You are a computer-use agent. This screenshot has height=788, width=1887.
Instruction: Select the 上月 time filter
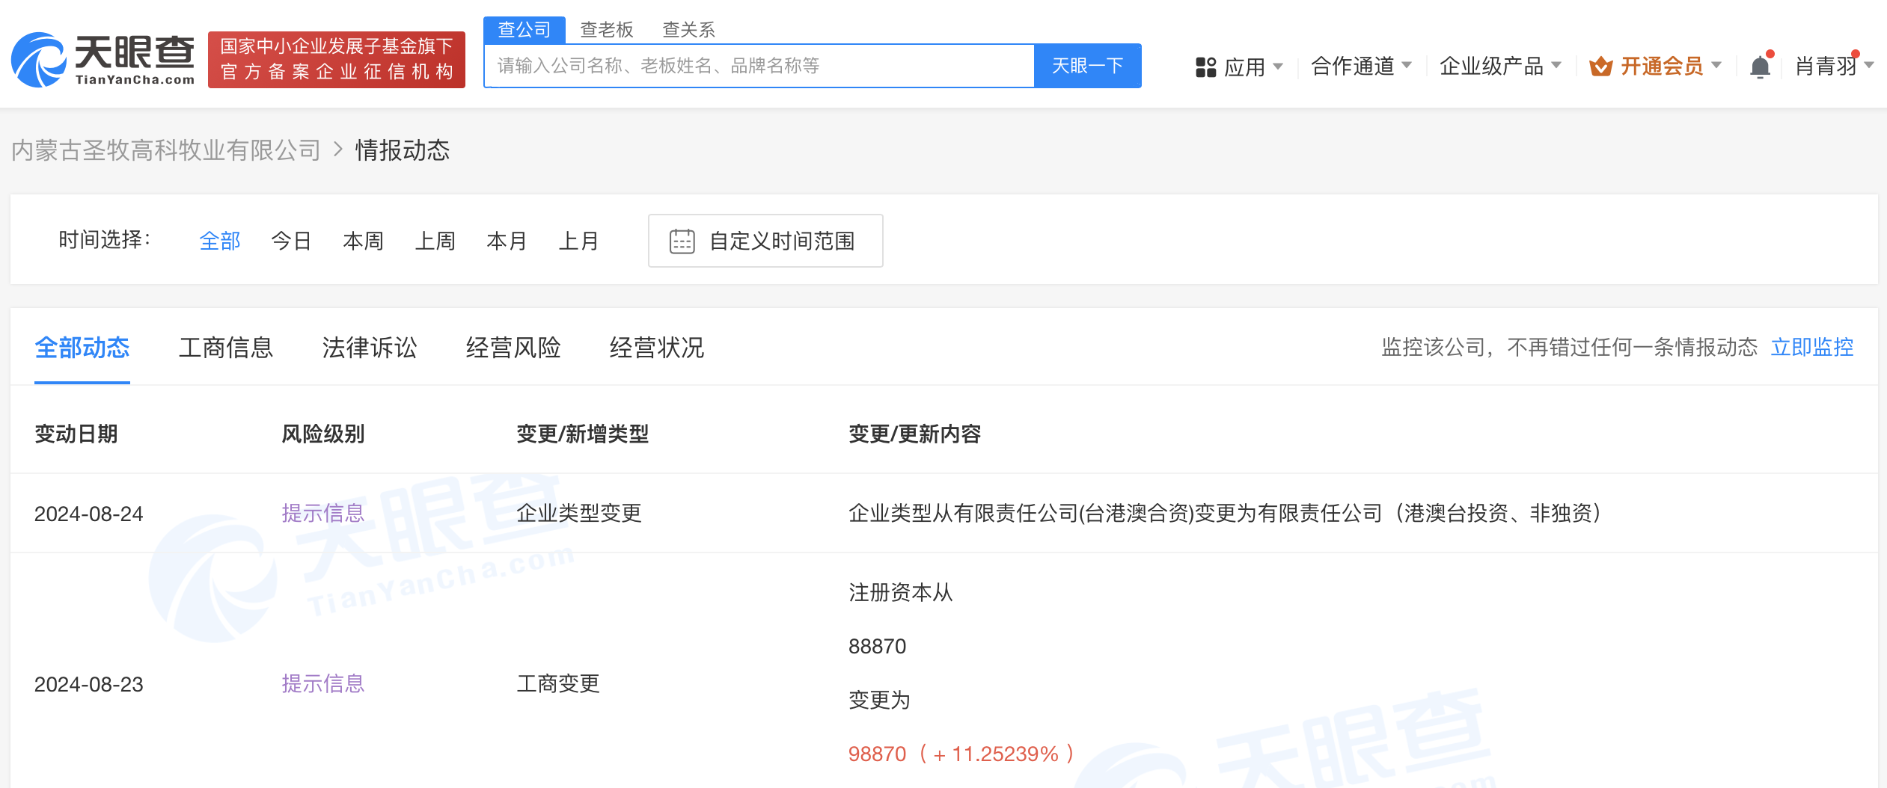pos(580,241)
